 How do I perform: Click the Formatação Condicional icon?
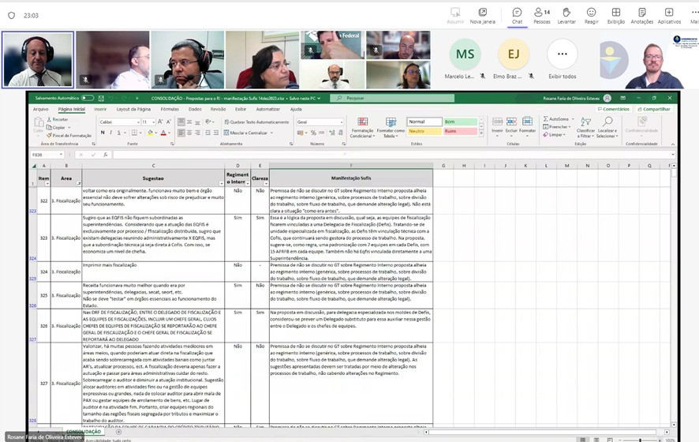362,127
